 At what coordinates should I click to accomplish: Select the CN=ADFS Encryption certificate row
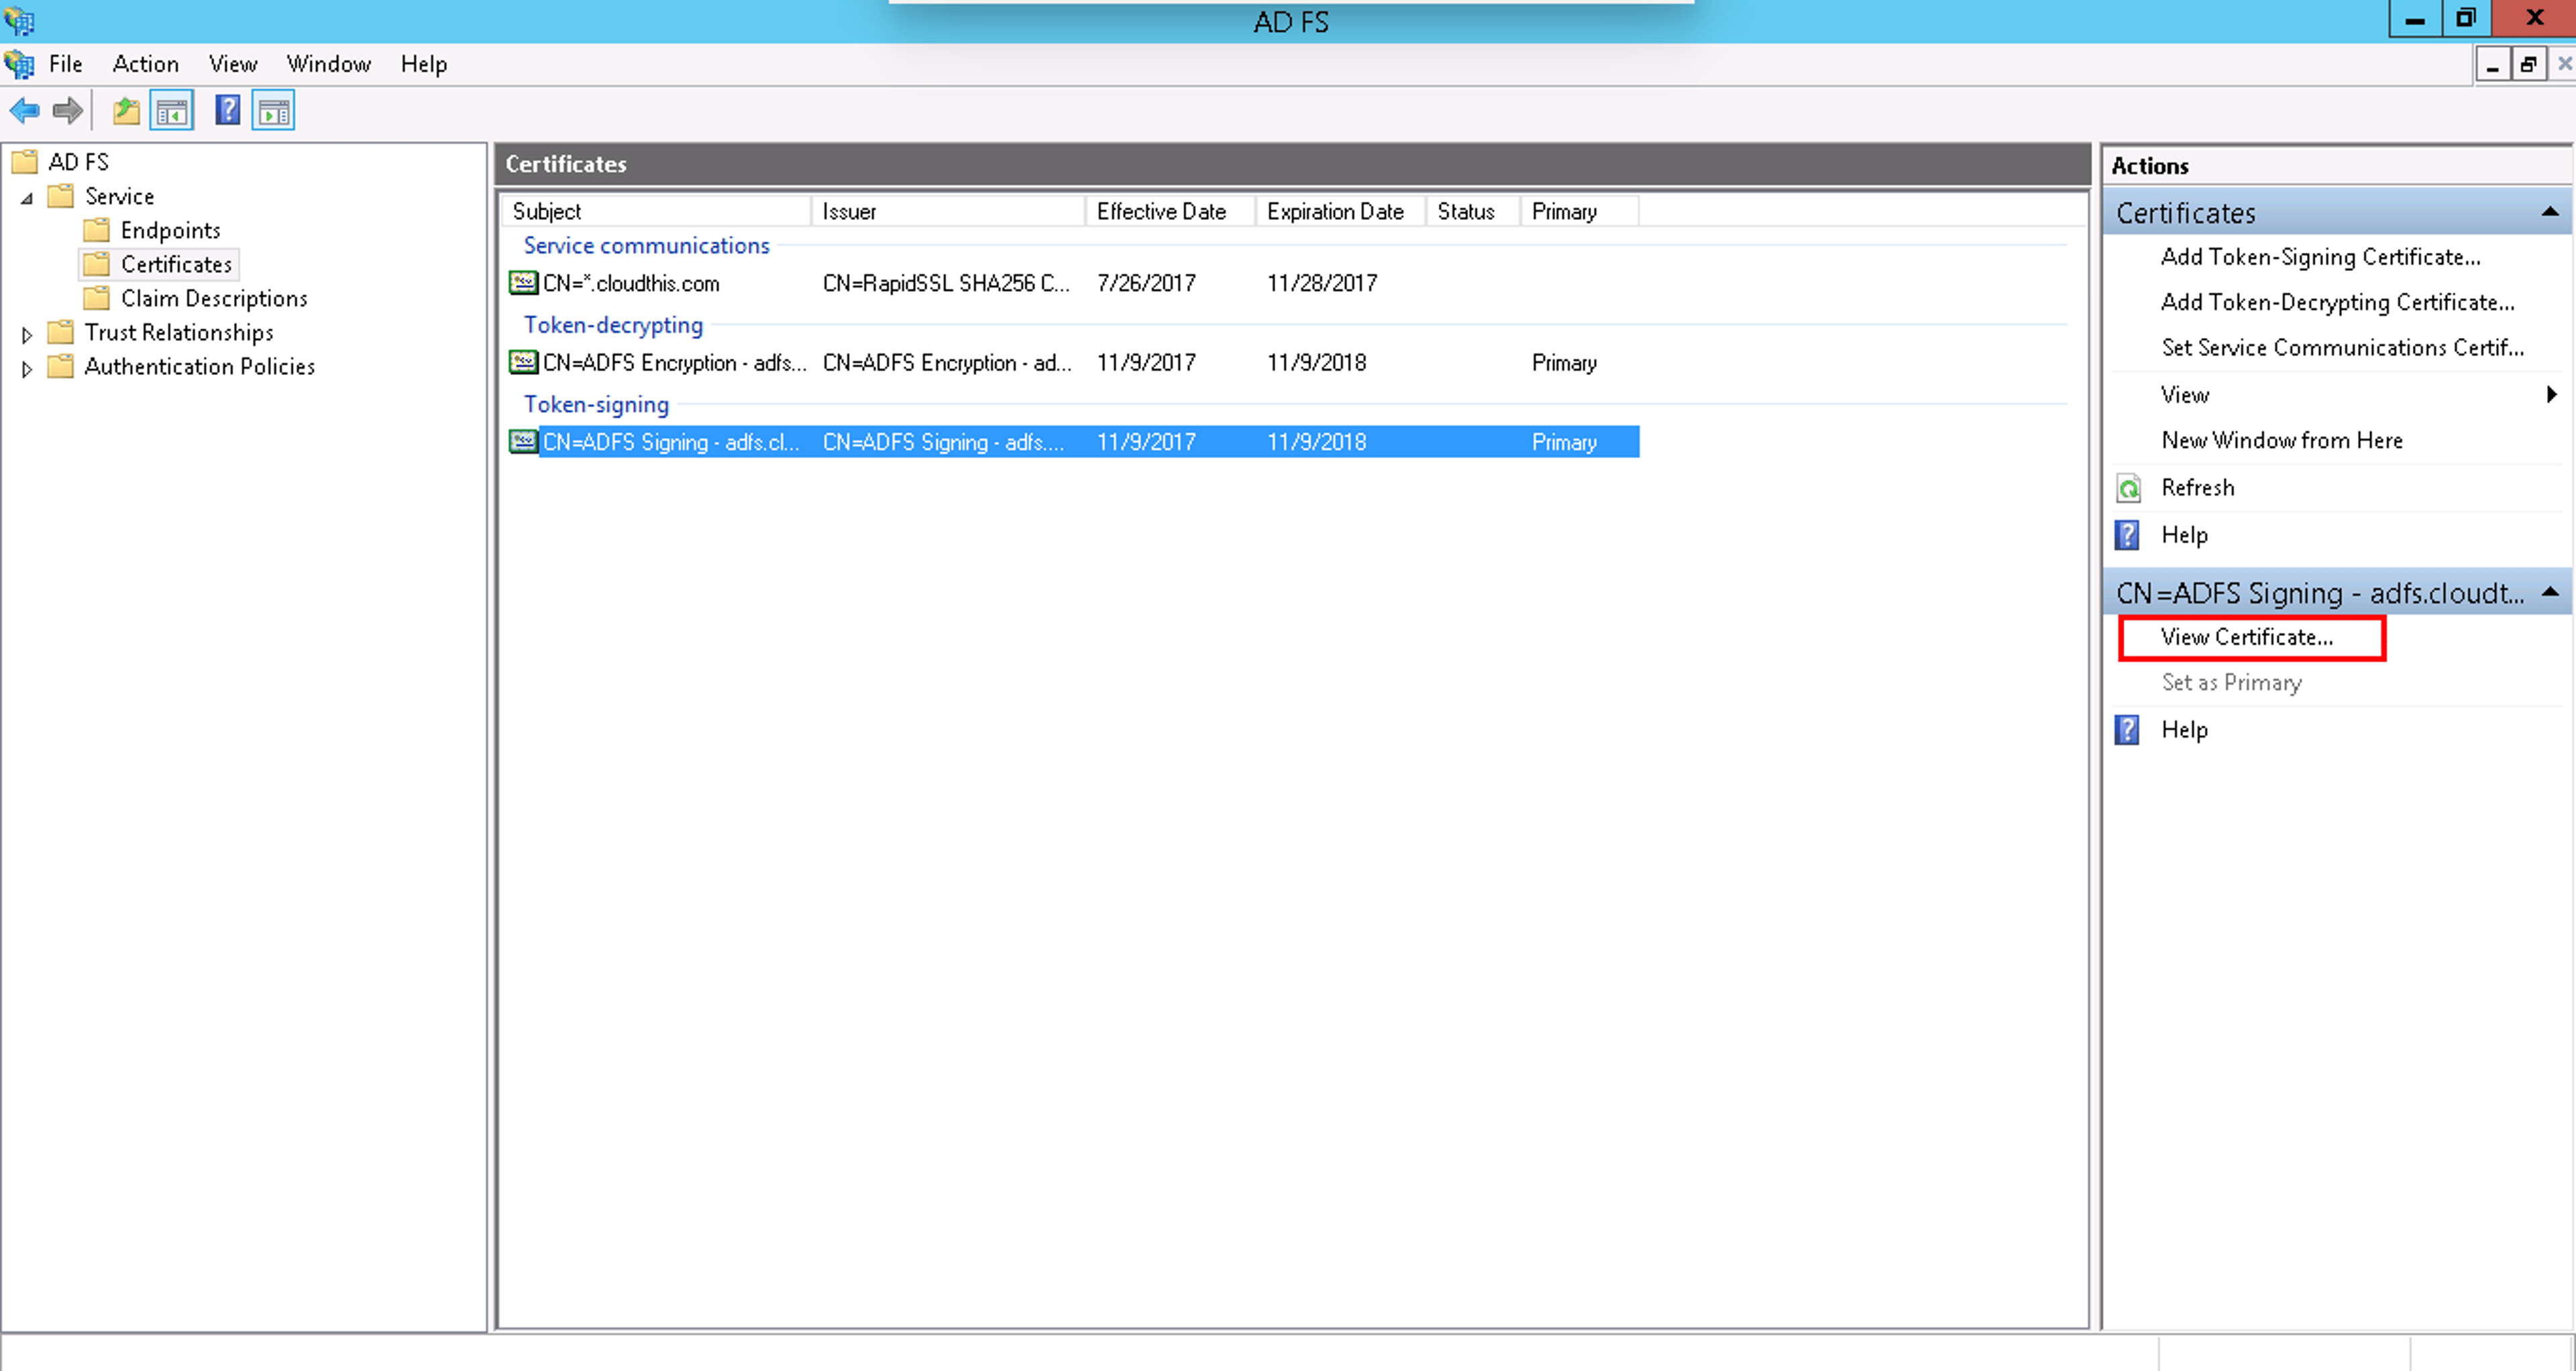coord(1073,362)
